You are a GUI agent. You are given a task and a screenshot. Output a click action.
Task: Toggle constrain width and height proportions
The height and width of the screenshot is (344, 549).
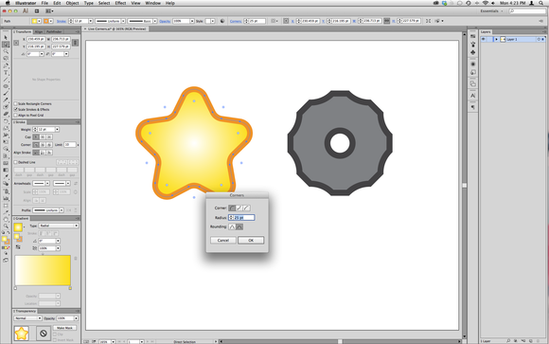tap(75, 43)
